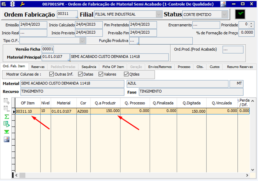This screenshot has height=181, width=258.
Task: Open the Ficha OF Item tab
Action: pos(113,67)
